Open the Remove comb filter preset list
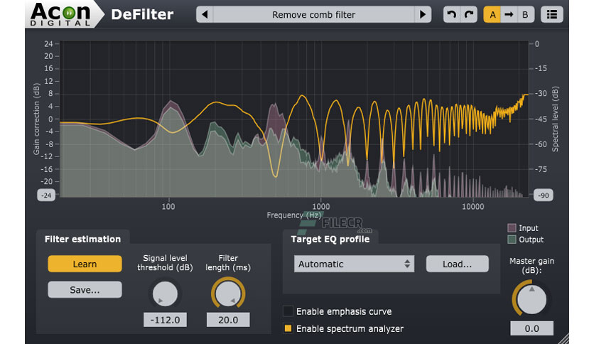Image resolution: width=594 pixels, height=344 pixels. click(x=313, y=15)
